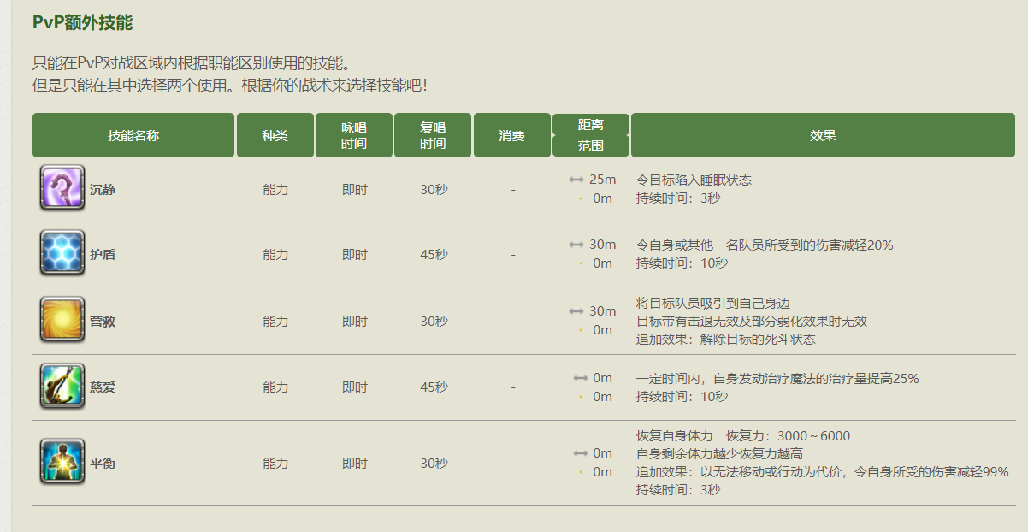Select the skill name 营救
This screenshot has height=532, width=1028.
[x=103, y=322]
